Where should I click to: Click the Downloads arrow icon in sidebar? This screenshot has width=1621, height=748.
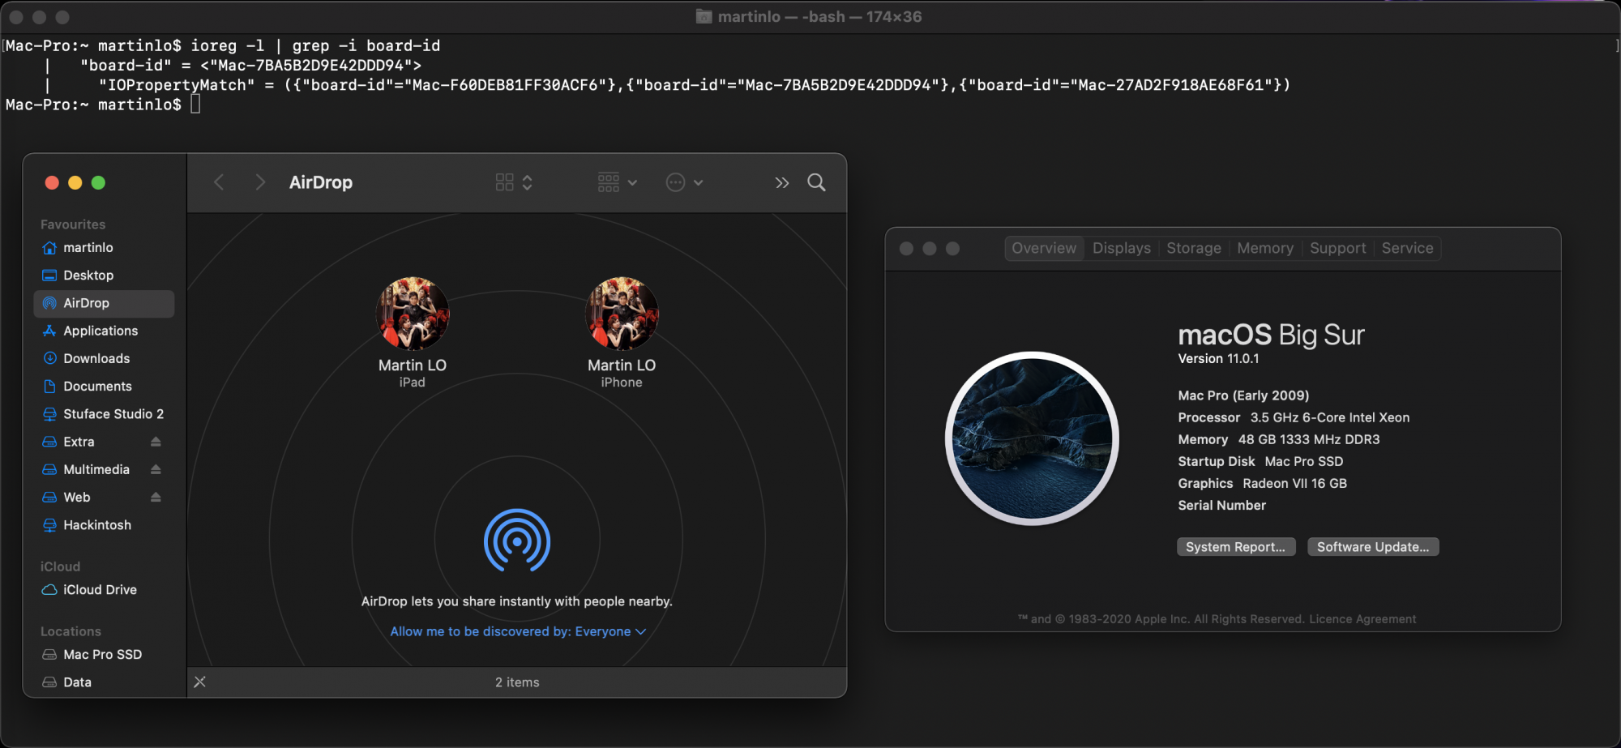(x=49, y=358)
